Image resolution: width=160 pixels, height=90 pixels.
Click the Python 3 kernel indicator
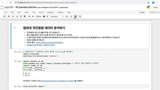click(153, 12)
